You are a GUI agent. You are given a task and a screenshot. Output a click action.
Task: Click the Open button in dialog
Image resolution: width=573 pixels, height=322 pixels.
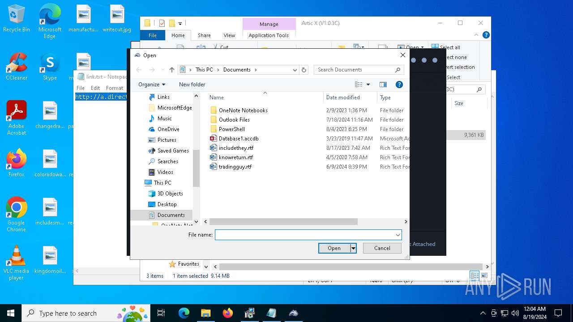click(334, 248)
